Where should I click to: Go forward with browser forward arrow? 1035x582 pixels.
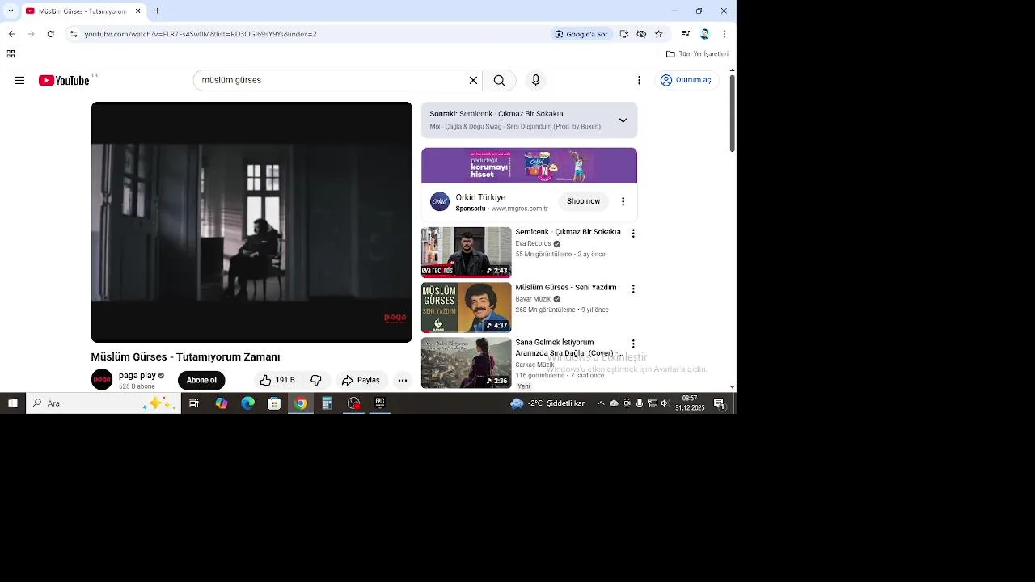click(x=31, y=34)
